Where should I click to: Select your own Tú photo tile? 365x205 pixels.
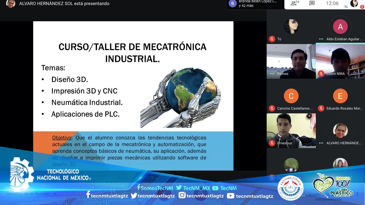[x=291, y=27]
